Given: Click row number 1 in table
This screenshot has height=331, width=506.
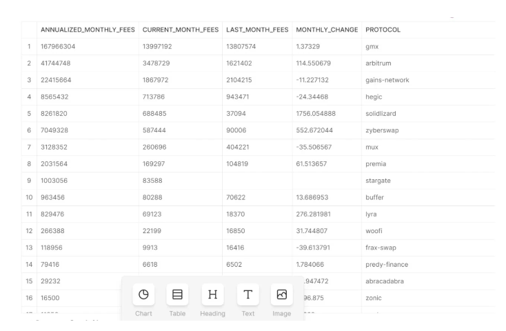Looking at the screenshot, I should point(29,46).
